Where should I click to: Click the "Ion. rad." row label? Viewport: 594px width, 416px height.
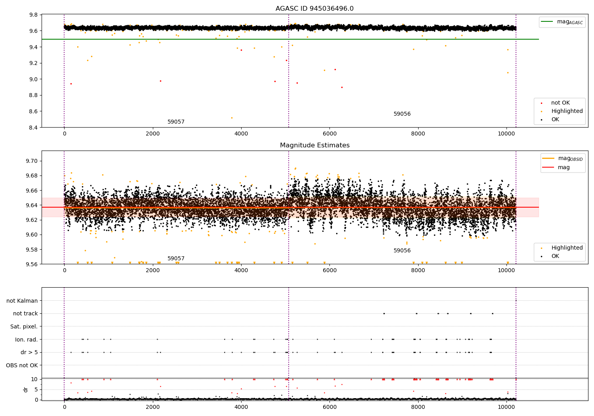click(27, 340)
